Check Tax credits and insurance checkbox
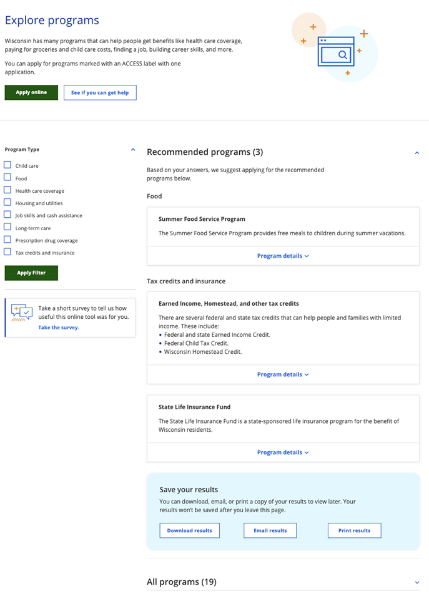This screenshot has height=599, width=429. pos(7,252)
